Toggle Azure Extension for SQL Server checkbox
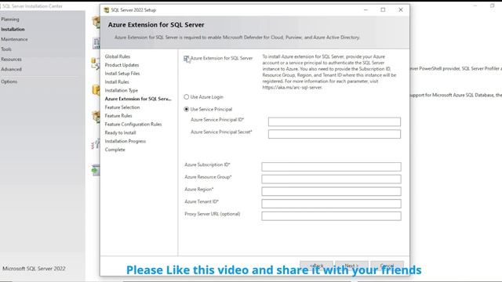Image resolution: width=502 pixels, height=282 pixels. tap(187, 59)
